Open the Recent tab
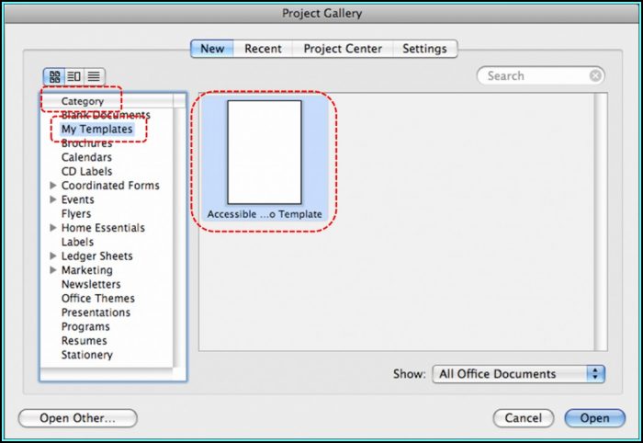Image resolution: width=643 pixels, height=443 pixels. point(263,49)
